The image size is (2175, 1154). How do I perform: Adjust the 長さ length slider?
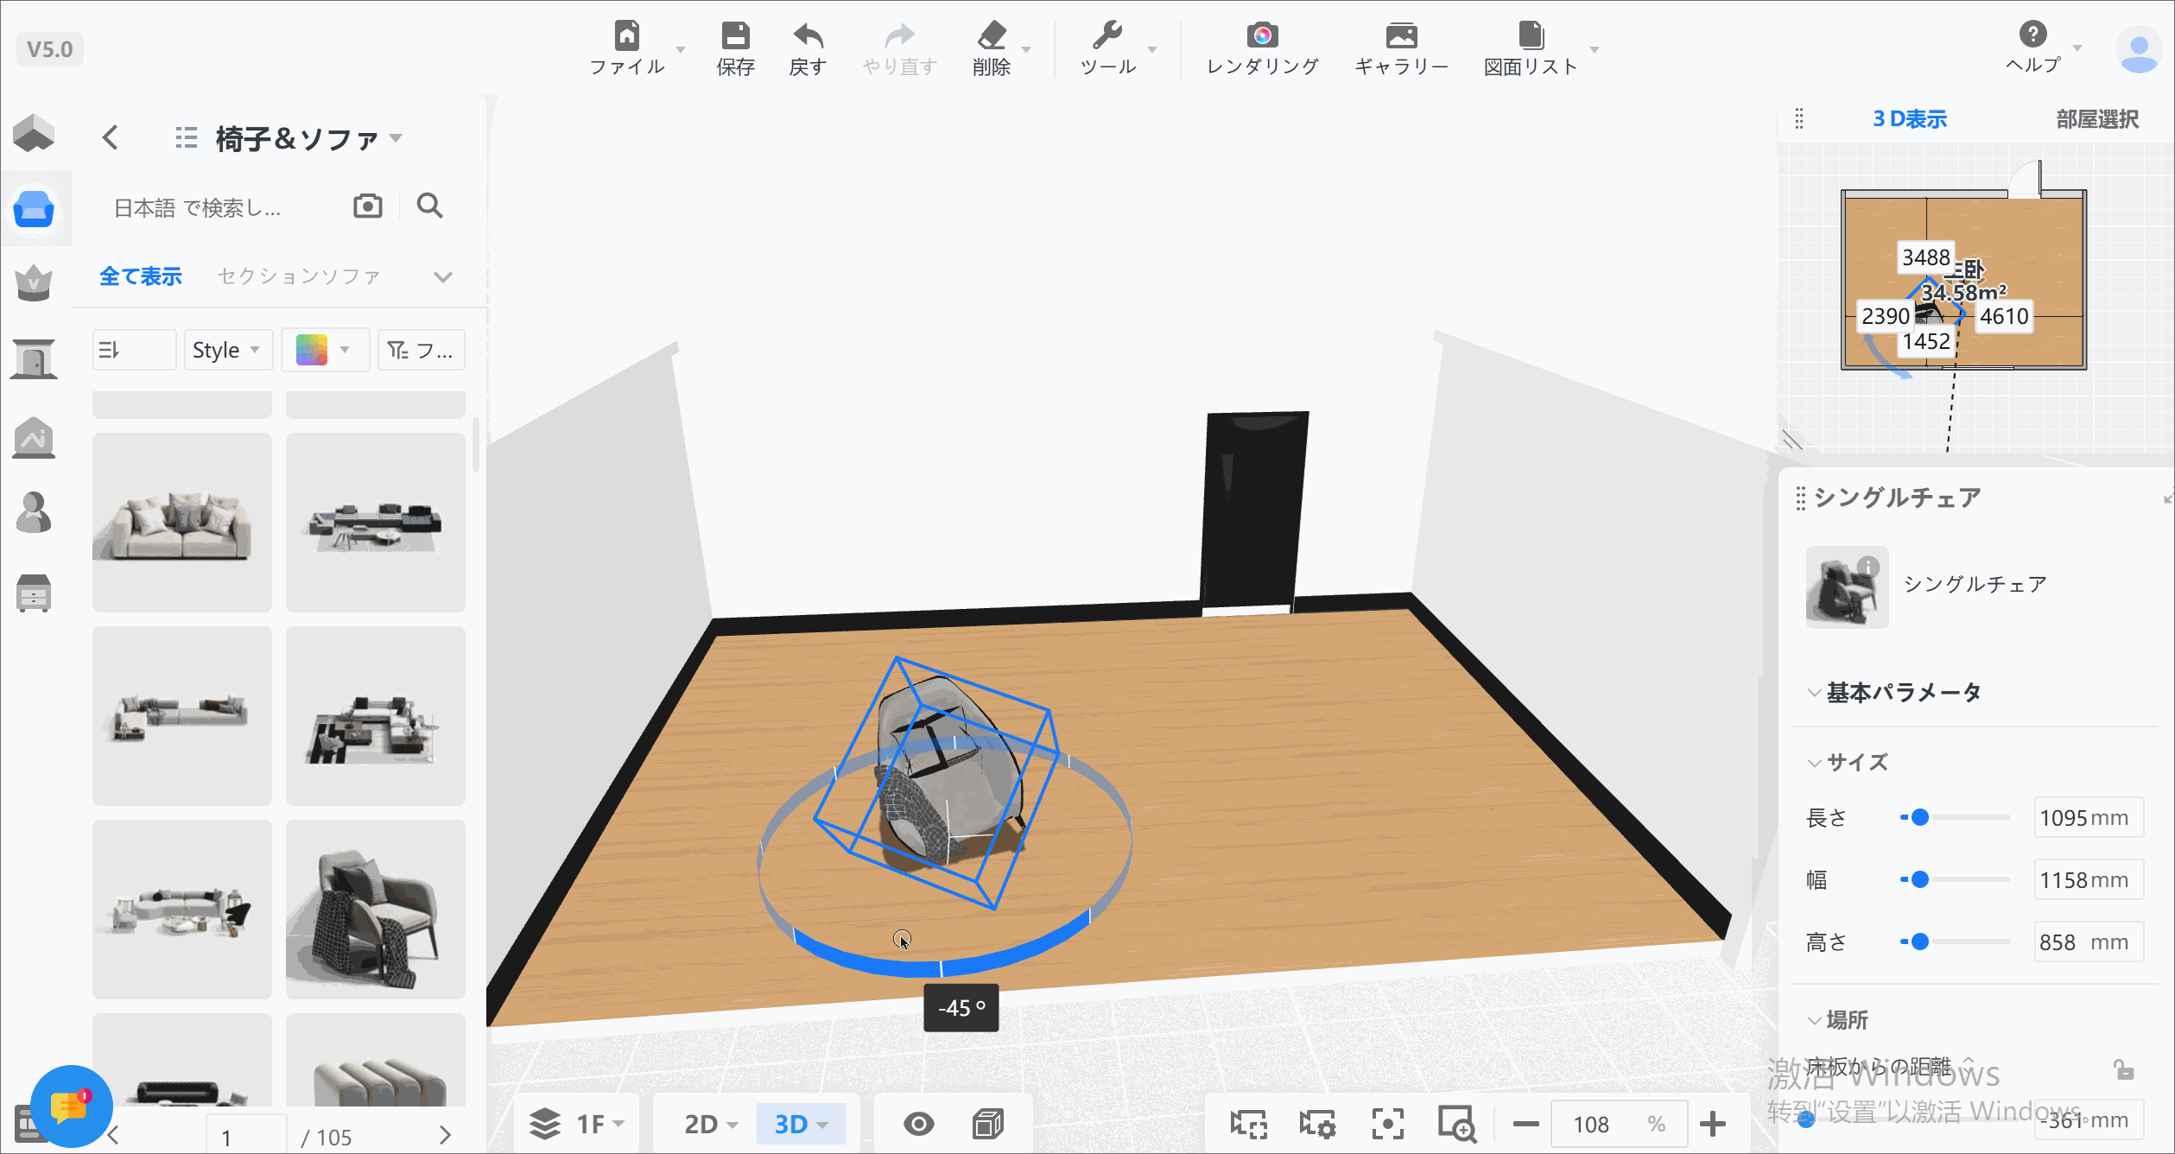click(x=1955, y=817)
